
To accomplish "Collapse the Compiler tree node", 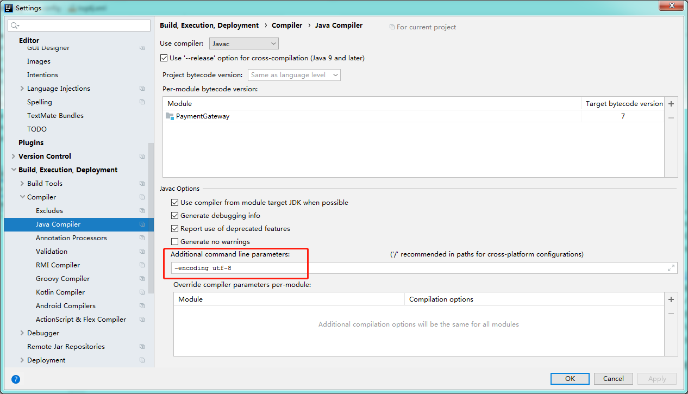I will tap(22, 197).
